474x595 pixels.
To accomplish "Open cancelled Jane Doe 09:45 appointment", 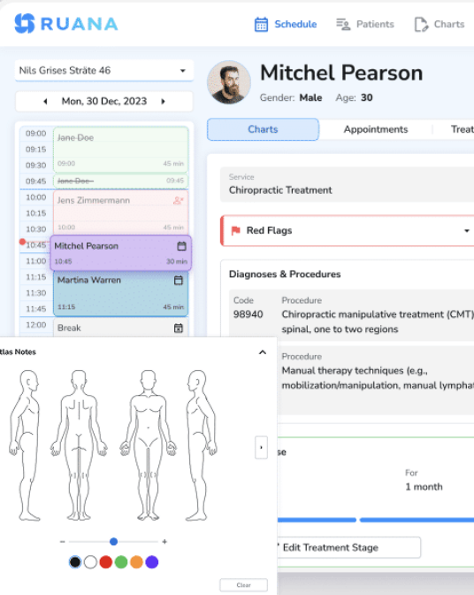I will tap(121, 181).
